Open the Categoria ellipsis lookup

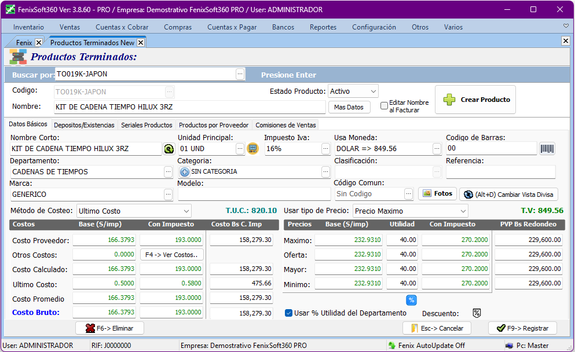click(325, 171)
